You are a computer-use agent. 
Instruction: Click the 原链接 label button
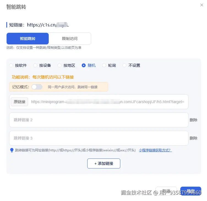coord(19,102)
